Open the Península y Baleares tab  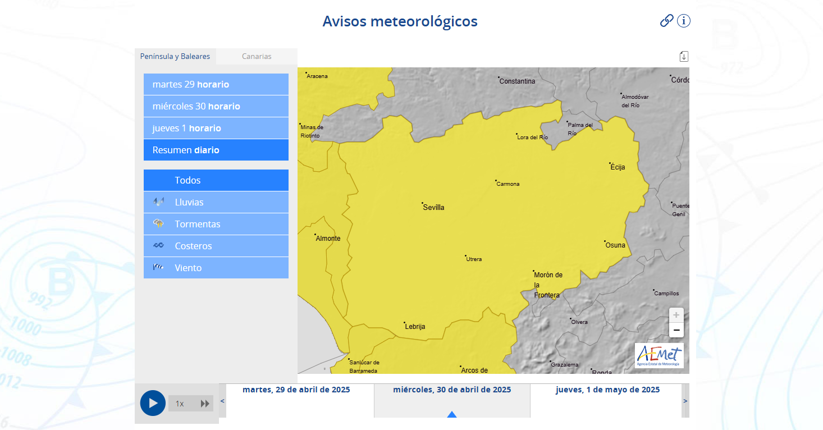click(x=175, y=56)
